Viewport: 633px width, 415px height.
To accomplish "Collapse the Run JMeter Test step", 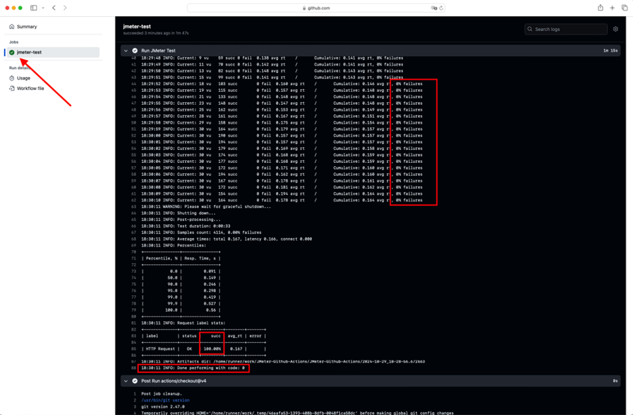I will point(126,51).
